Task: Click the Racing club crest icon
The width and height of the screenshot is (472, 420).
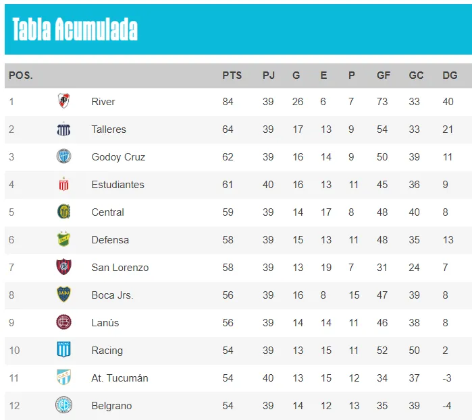Action: (x=63, y=350)
